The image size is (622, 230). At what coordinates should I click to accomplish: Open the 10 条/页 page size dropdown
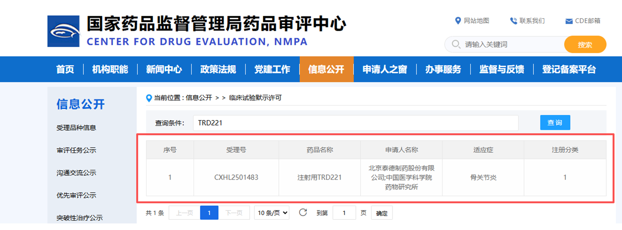pyautogui.click(x=271, y=213)
